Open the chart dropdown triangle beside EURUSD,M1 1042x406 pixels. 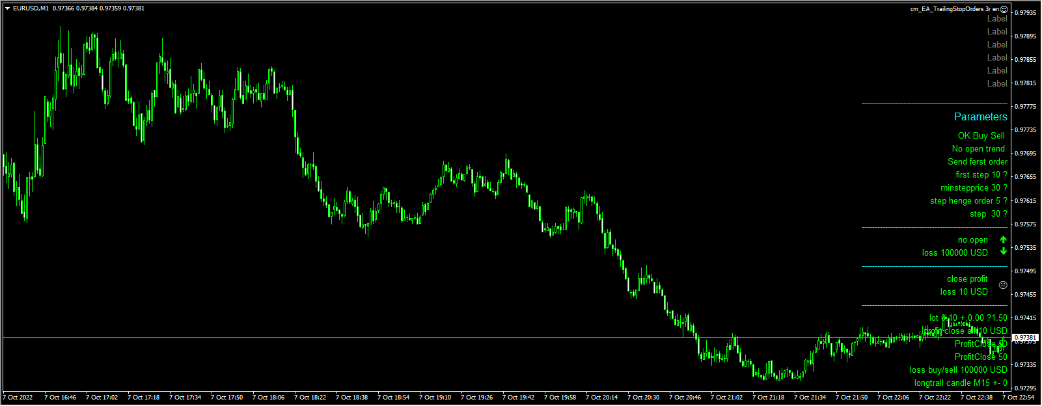click(x=7, y=8)
